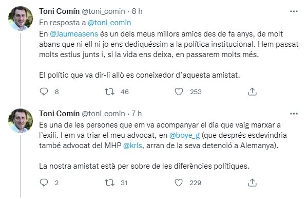Click Toni Comín avatar on second tweet

[x=21, y=121]
